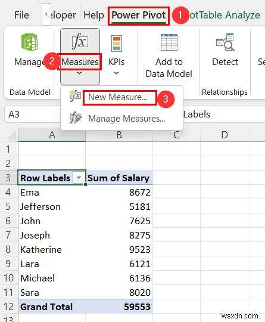The height and width of the screenshot is (322, 265).
Task: Expand the KPIs dropdown chevron
Action: click(116, 73)
